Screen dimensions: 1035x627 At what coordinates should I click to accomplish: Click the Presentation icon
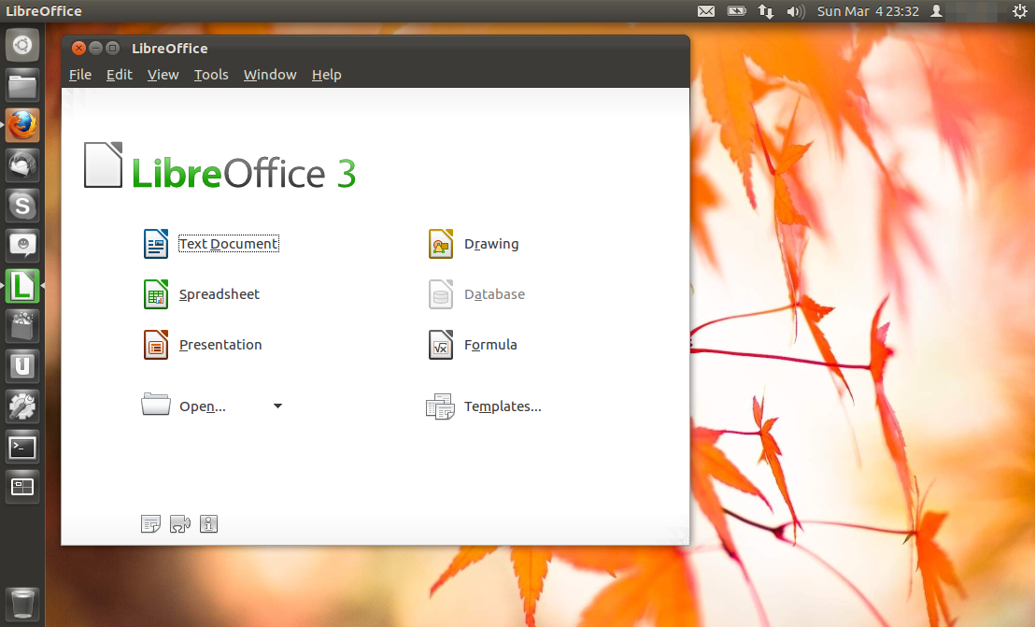(x=156, y=345)
